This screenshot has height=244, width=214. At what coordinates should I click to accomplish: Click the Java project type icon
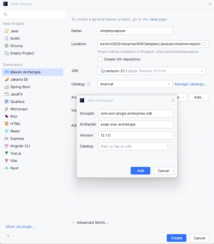pos(7,31)
